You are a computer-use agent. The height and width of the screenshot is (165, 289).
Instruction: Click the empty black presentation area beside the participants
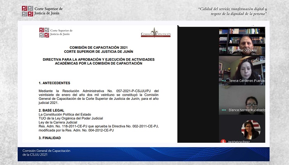(198, 85)
